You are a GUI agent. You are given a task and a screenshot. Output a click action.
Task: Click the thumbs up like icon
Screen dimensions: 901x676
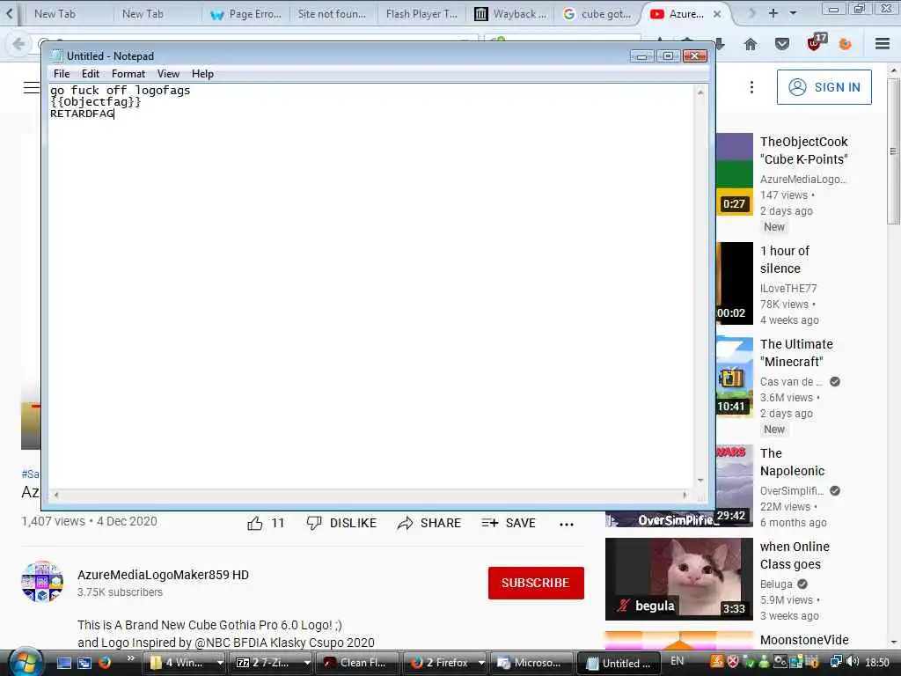[255, 523]
